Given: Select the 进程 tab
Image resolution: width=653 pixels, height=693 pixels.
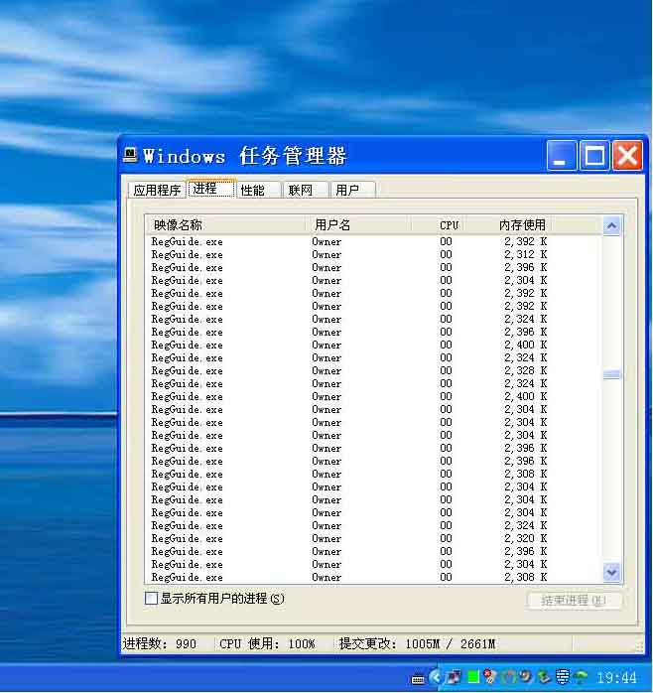Looking at the screenshot, I should click(x=211, y=189).
